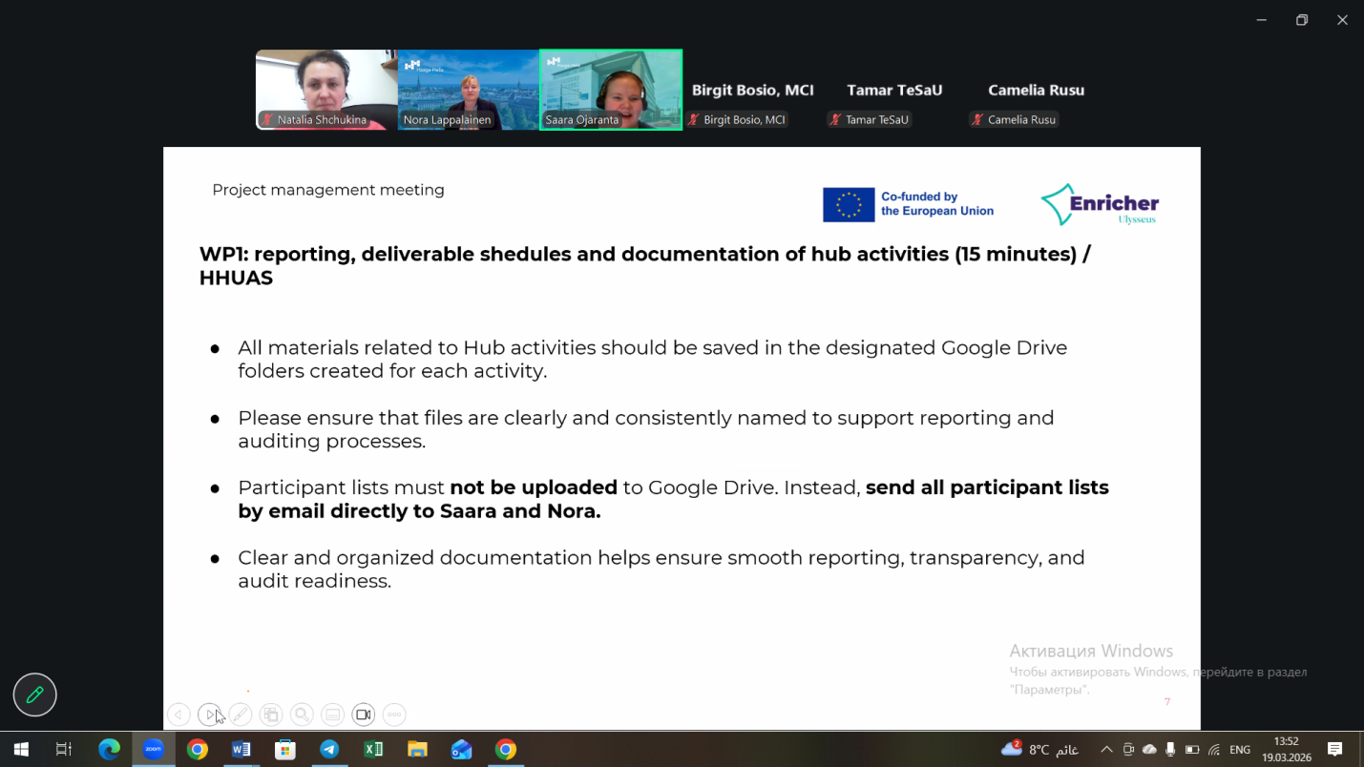Viewport: 1364px width, 767px height.
Task: Open Excel from the taskbar
Action: coord(373,750)
